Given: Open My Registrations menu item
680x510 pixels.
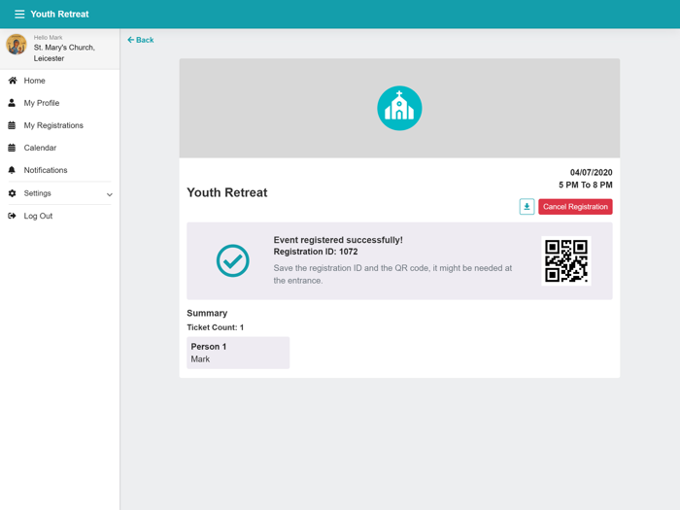Looking at the screenshot, I should (53, 125).
